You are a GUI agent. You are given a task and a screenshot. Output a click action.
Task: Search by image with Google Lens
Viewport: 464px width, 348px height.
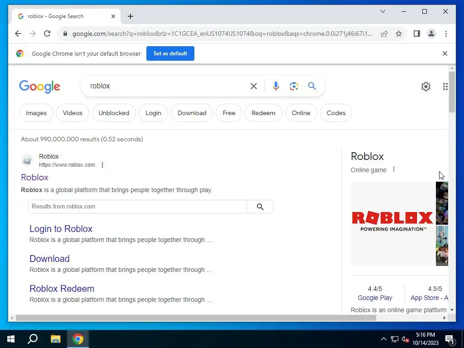294,86
